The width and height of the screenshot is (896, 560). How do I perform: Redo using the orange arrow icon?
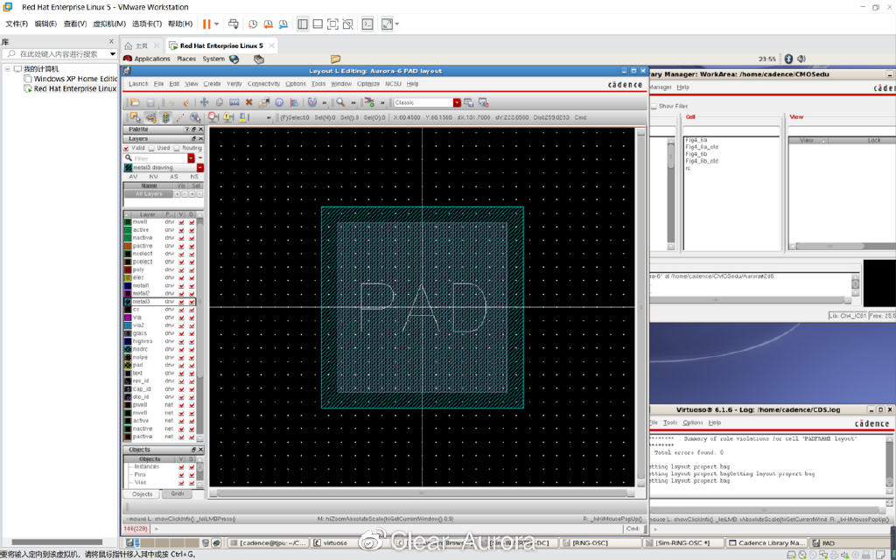tap(185, 102)
